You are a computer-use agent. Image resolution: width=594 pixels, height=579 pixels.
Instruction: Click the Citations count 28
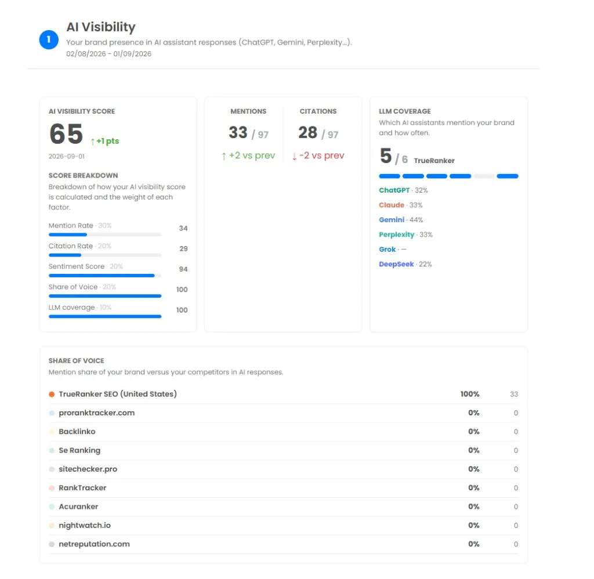click(x=307, y=133)
